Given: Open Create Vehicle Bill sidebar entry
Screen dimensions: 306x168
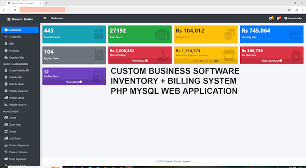Looking at the screenshot, I should 20,70.
